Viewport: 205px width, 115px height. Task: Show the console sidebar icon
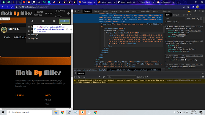coord(75,77)
